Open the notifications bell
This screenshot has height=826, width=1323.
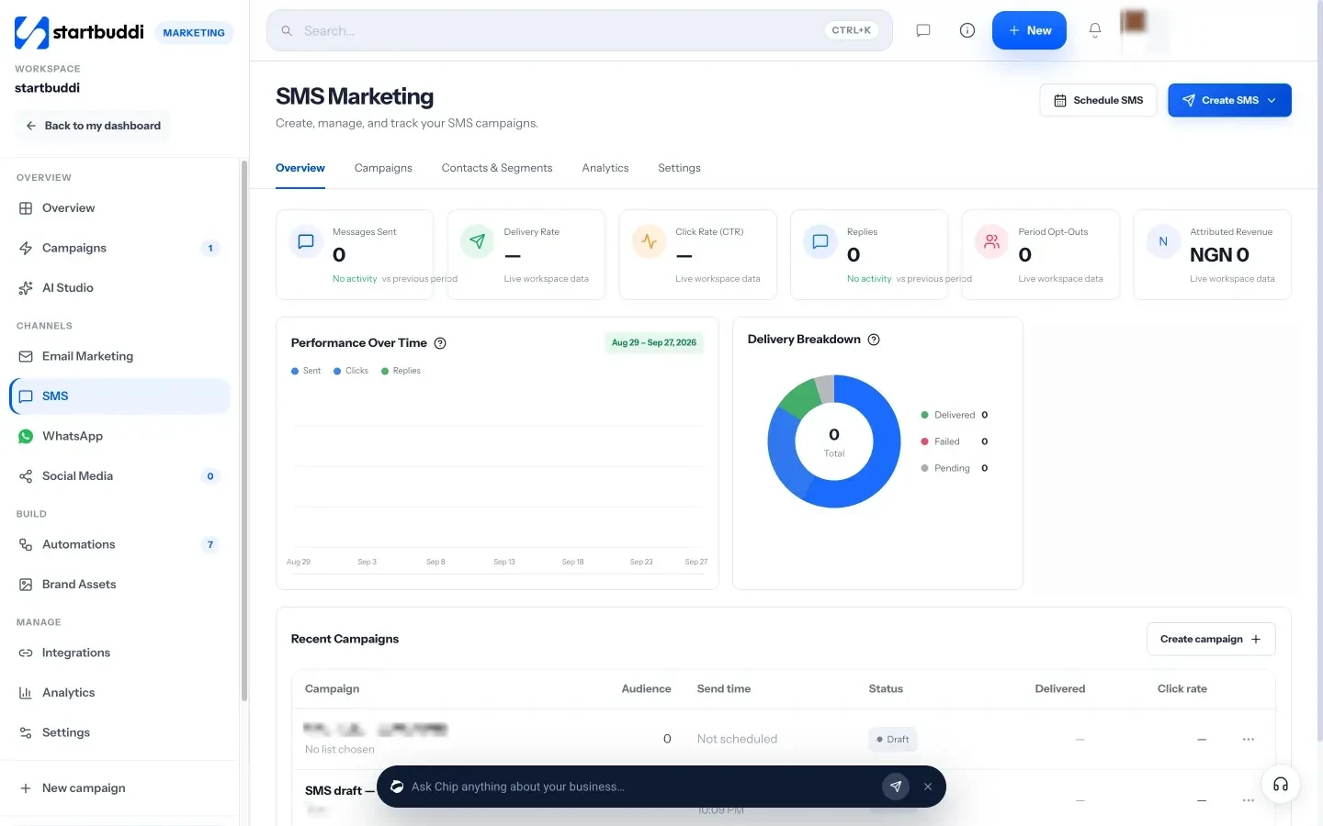[1095, 30]
